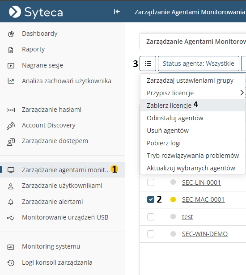Click the SEC-WIN-DEMO grey status dot

[173, 234]
